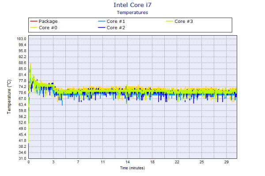Click the dark blue Core #2 legend line
The width and height of the screenshot is (265, 176).
[102, 28]
